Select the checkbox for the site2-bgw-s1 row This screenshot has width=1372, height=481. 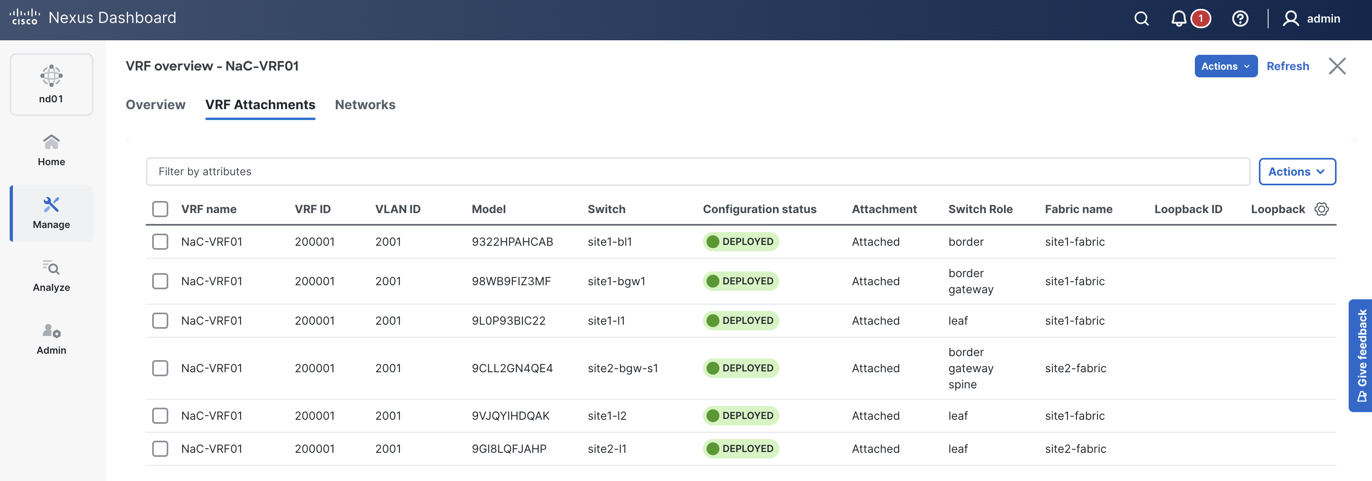click(160, 368)
